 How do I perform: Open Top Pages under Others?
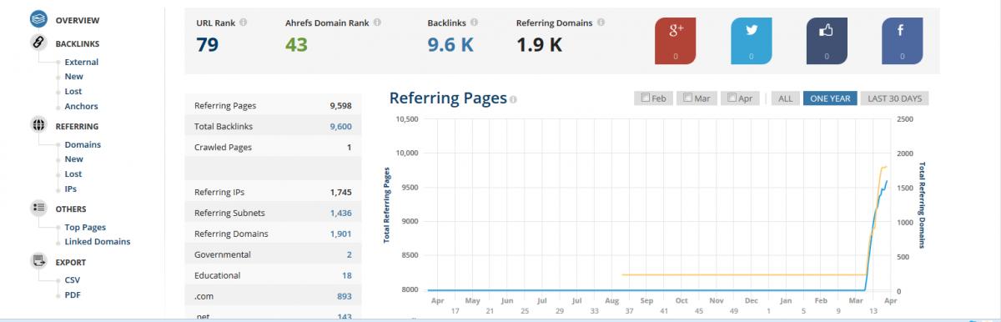85,227
